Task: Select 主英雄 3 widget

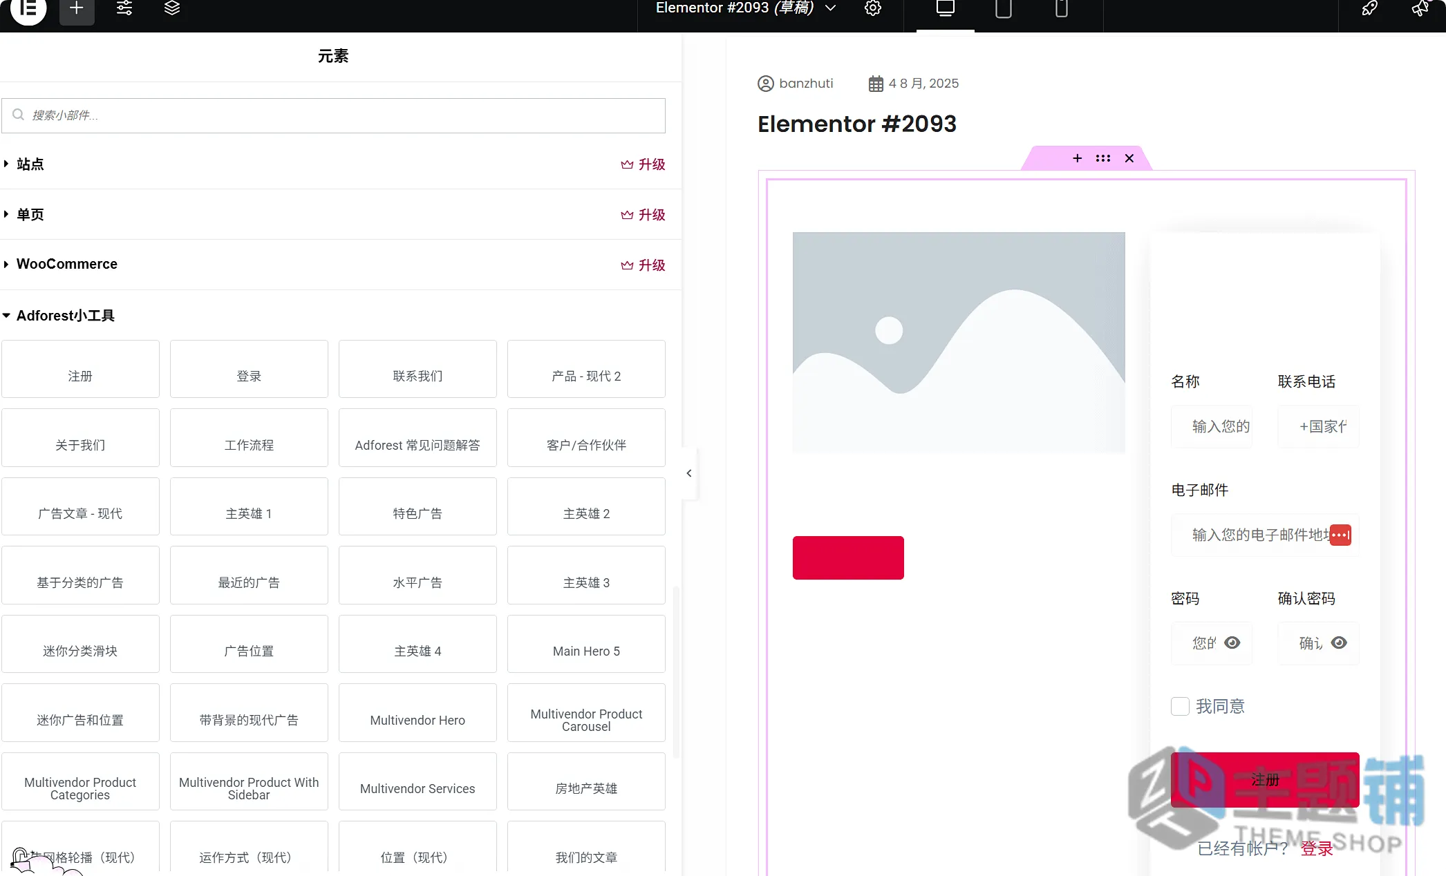Action: (x=586, y=575)
